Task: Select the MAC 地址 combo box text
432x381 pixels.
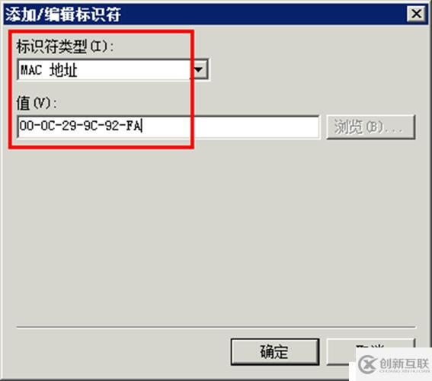Action: coord(49,70)
